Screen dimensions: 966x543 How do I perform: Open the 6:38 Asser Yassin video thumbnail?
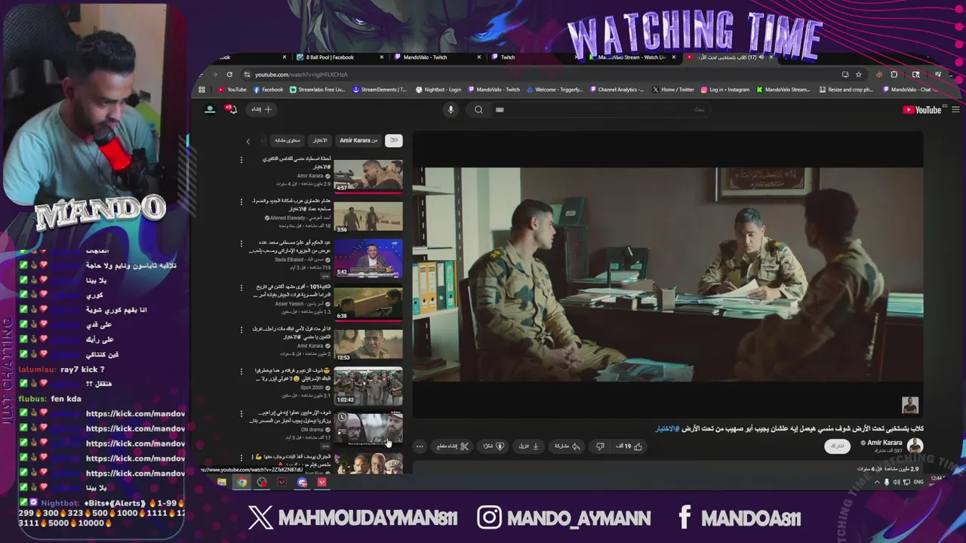(x=368, y=302)
